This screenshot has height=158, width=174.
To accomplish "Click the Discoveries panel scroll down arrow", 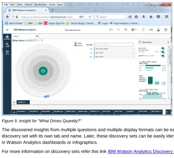I will [x=169, y=98].
